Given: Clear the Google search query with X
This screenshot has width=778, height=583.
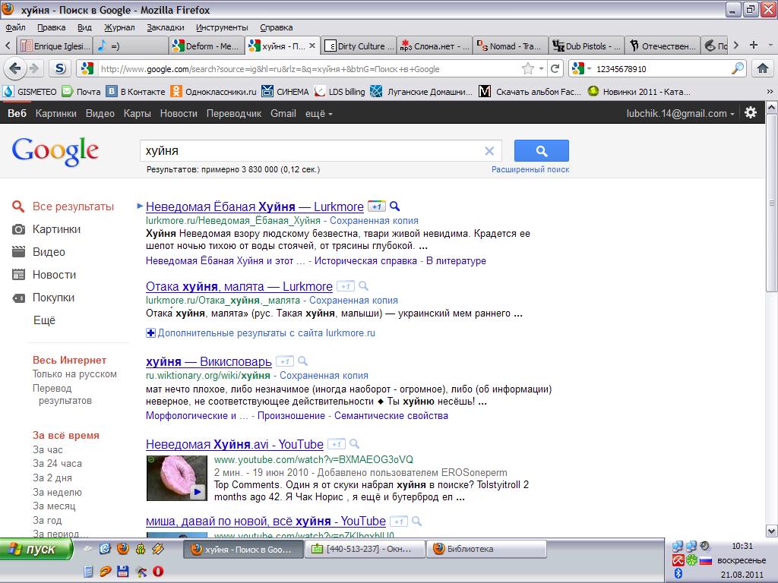Looking at the screenshot, I should point(489,151).
